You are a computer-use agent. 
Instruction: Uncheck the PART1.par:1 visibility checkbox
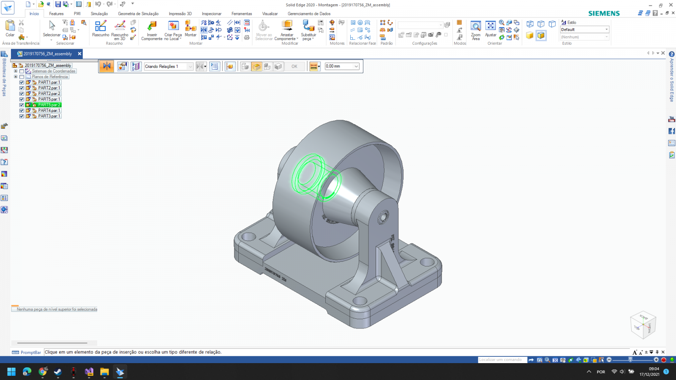22,82
